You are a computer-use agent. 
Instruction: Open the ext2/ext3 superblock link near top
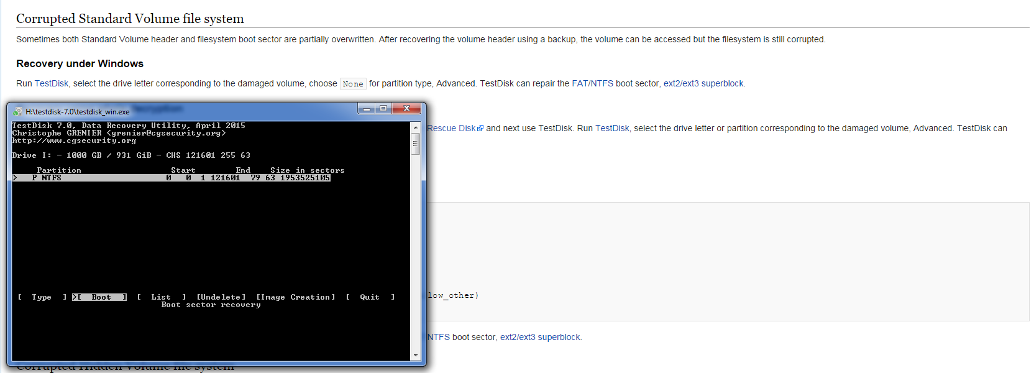(x=703, y=83)
